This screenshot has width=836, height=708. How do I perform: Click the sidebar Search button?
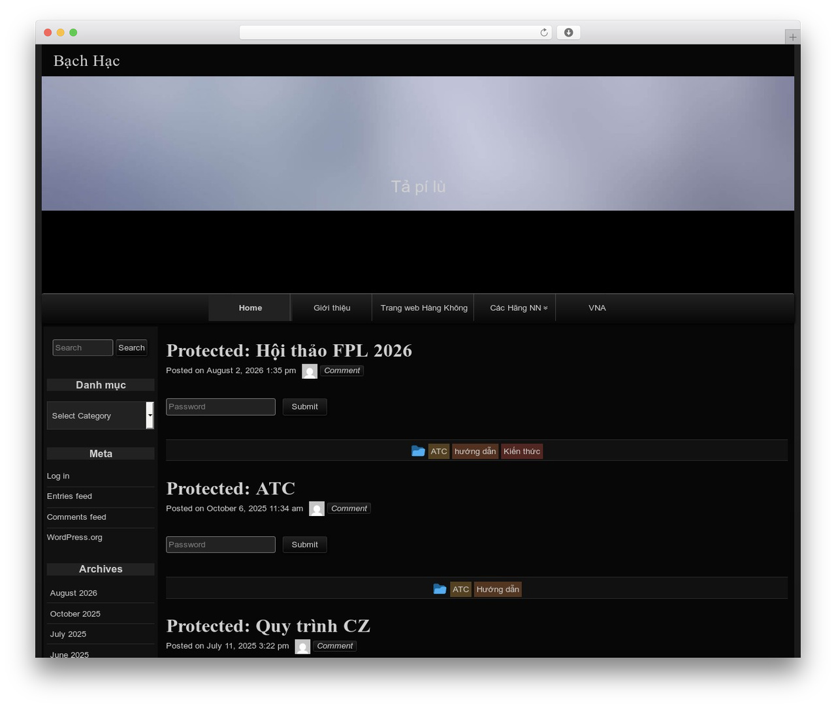131,348
